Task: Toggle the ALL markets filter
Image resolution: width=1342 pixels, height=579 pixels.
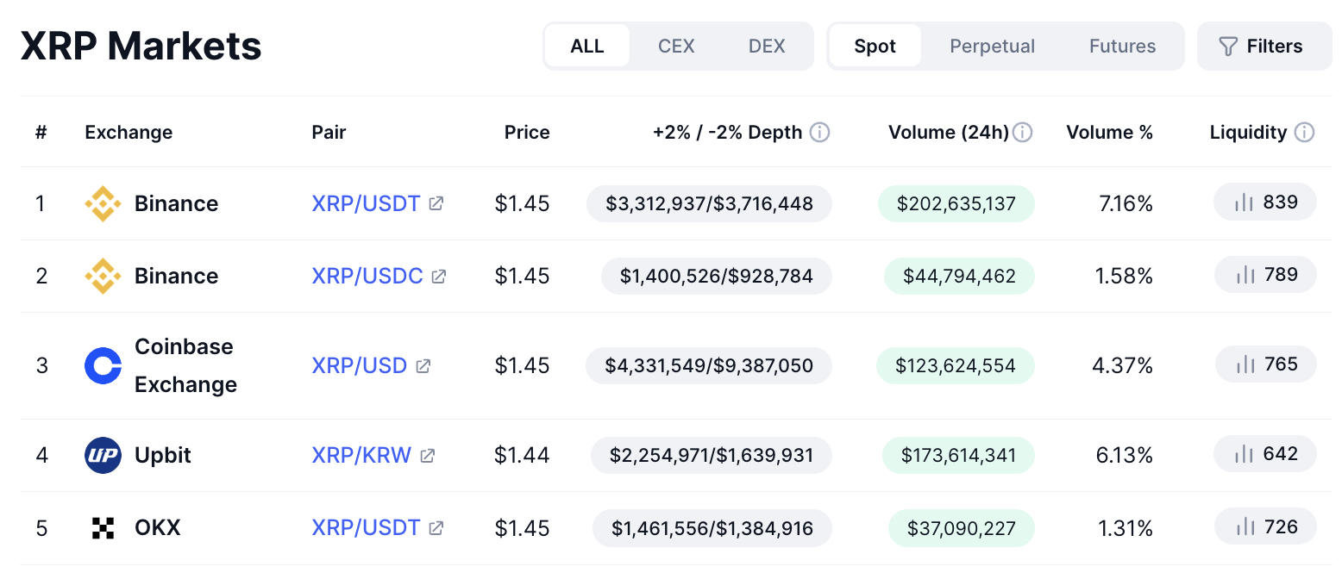Action: 587,46
